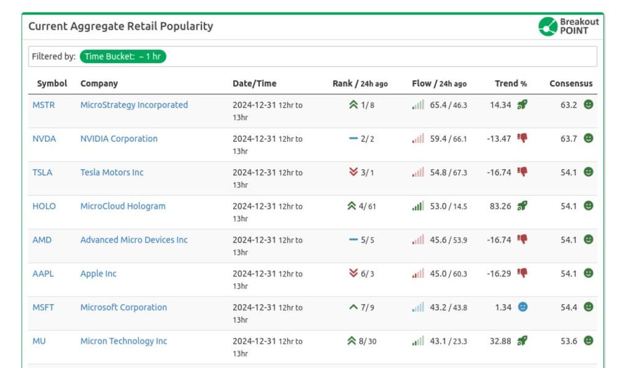Click the flow bars icon for AMD

(x=418, y=240)
